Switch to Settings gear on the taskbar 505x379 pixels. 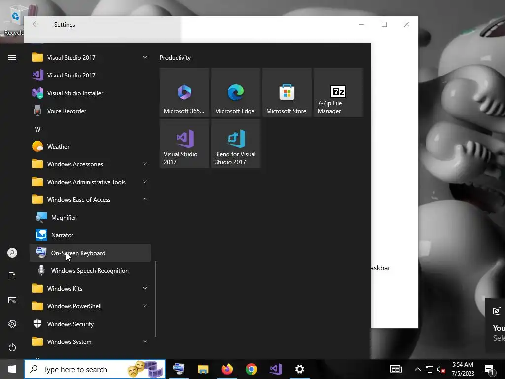click(x=300, y=369)
